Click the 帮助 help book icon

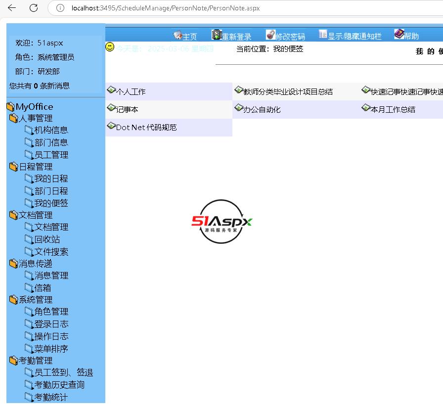pos(399,34)
